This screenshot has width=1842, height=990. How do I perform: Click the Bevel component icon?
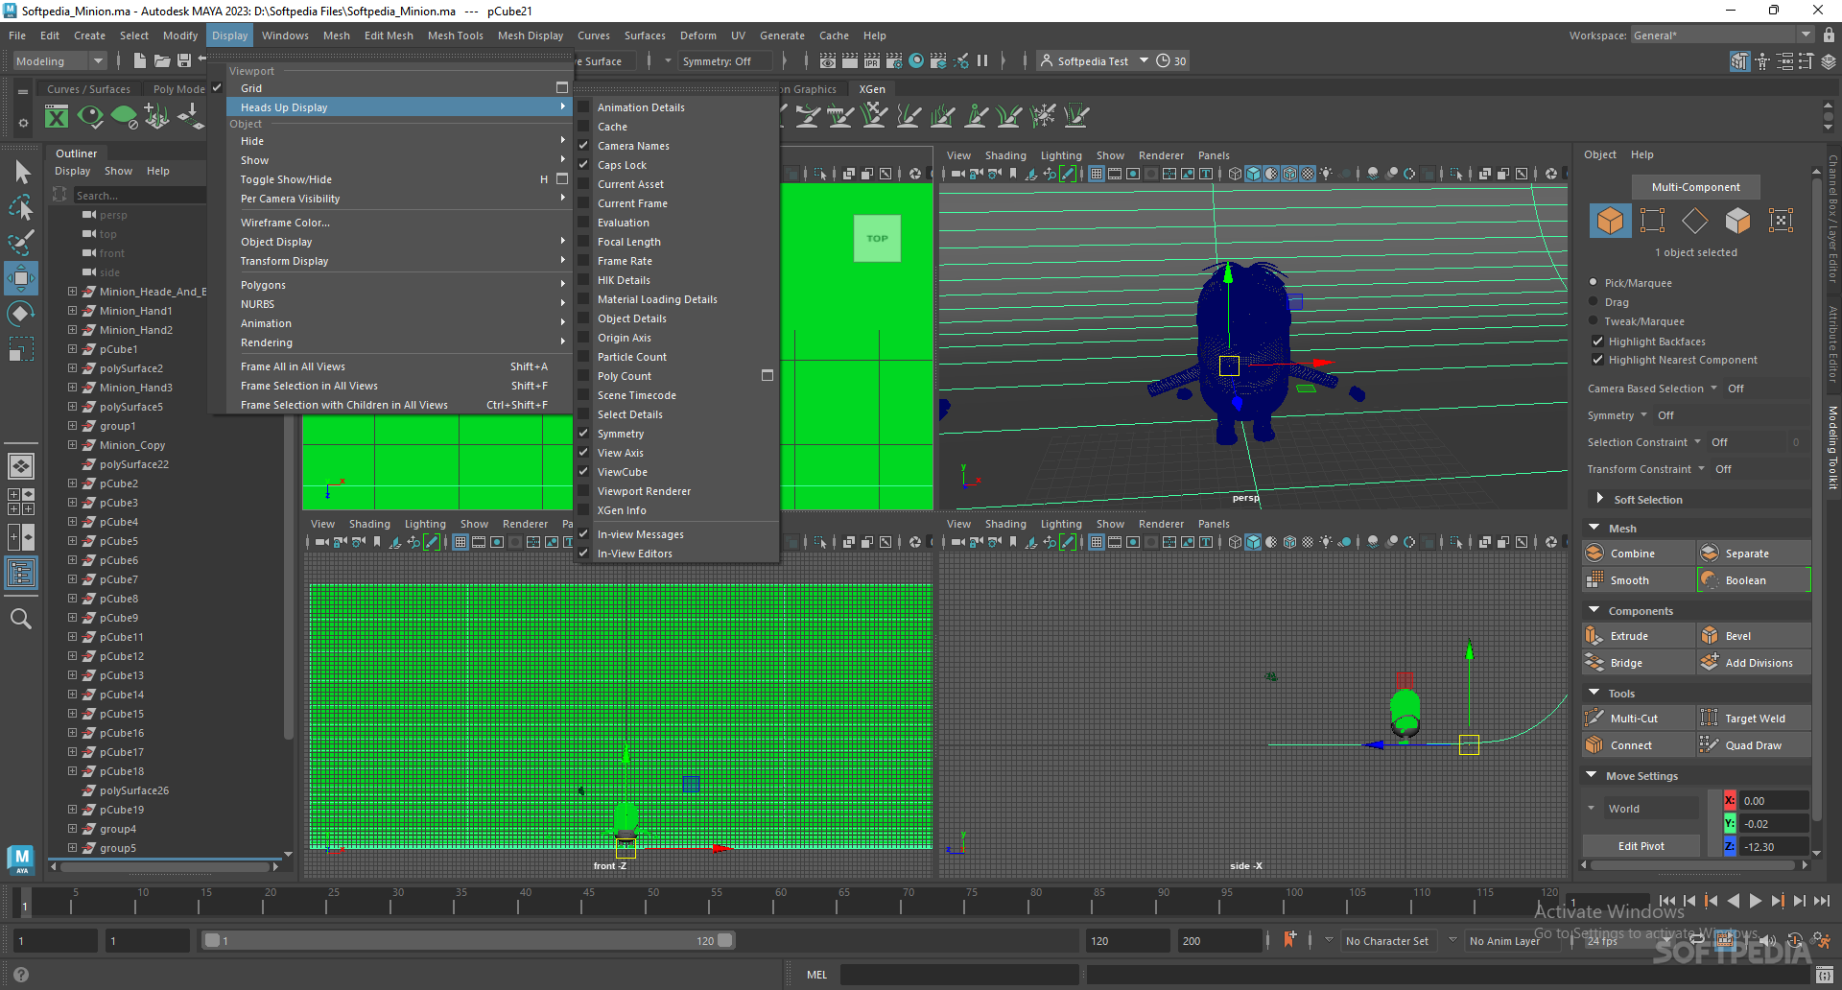click(x=1710, y=636)
